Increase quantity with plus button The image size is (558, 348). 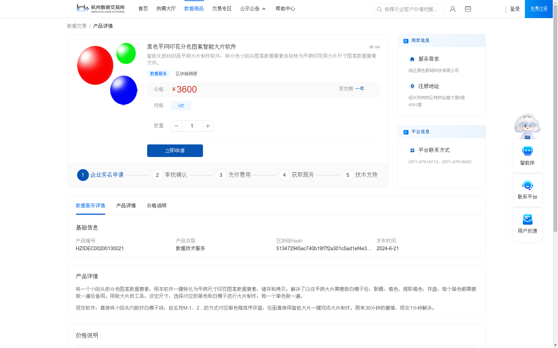tap(208, 126)
